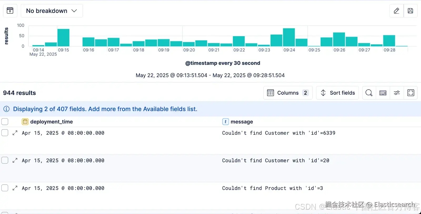Viewport: 421px width, 214px height.
Task: Click the info icon in the fields callout
Action: (x=7, y=109)
